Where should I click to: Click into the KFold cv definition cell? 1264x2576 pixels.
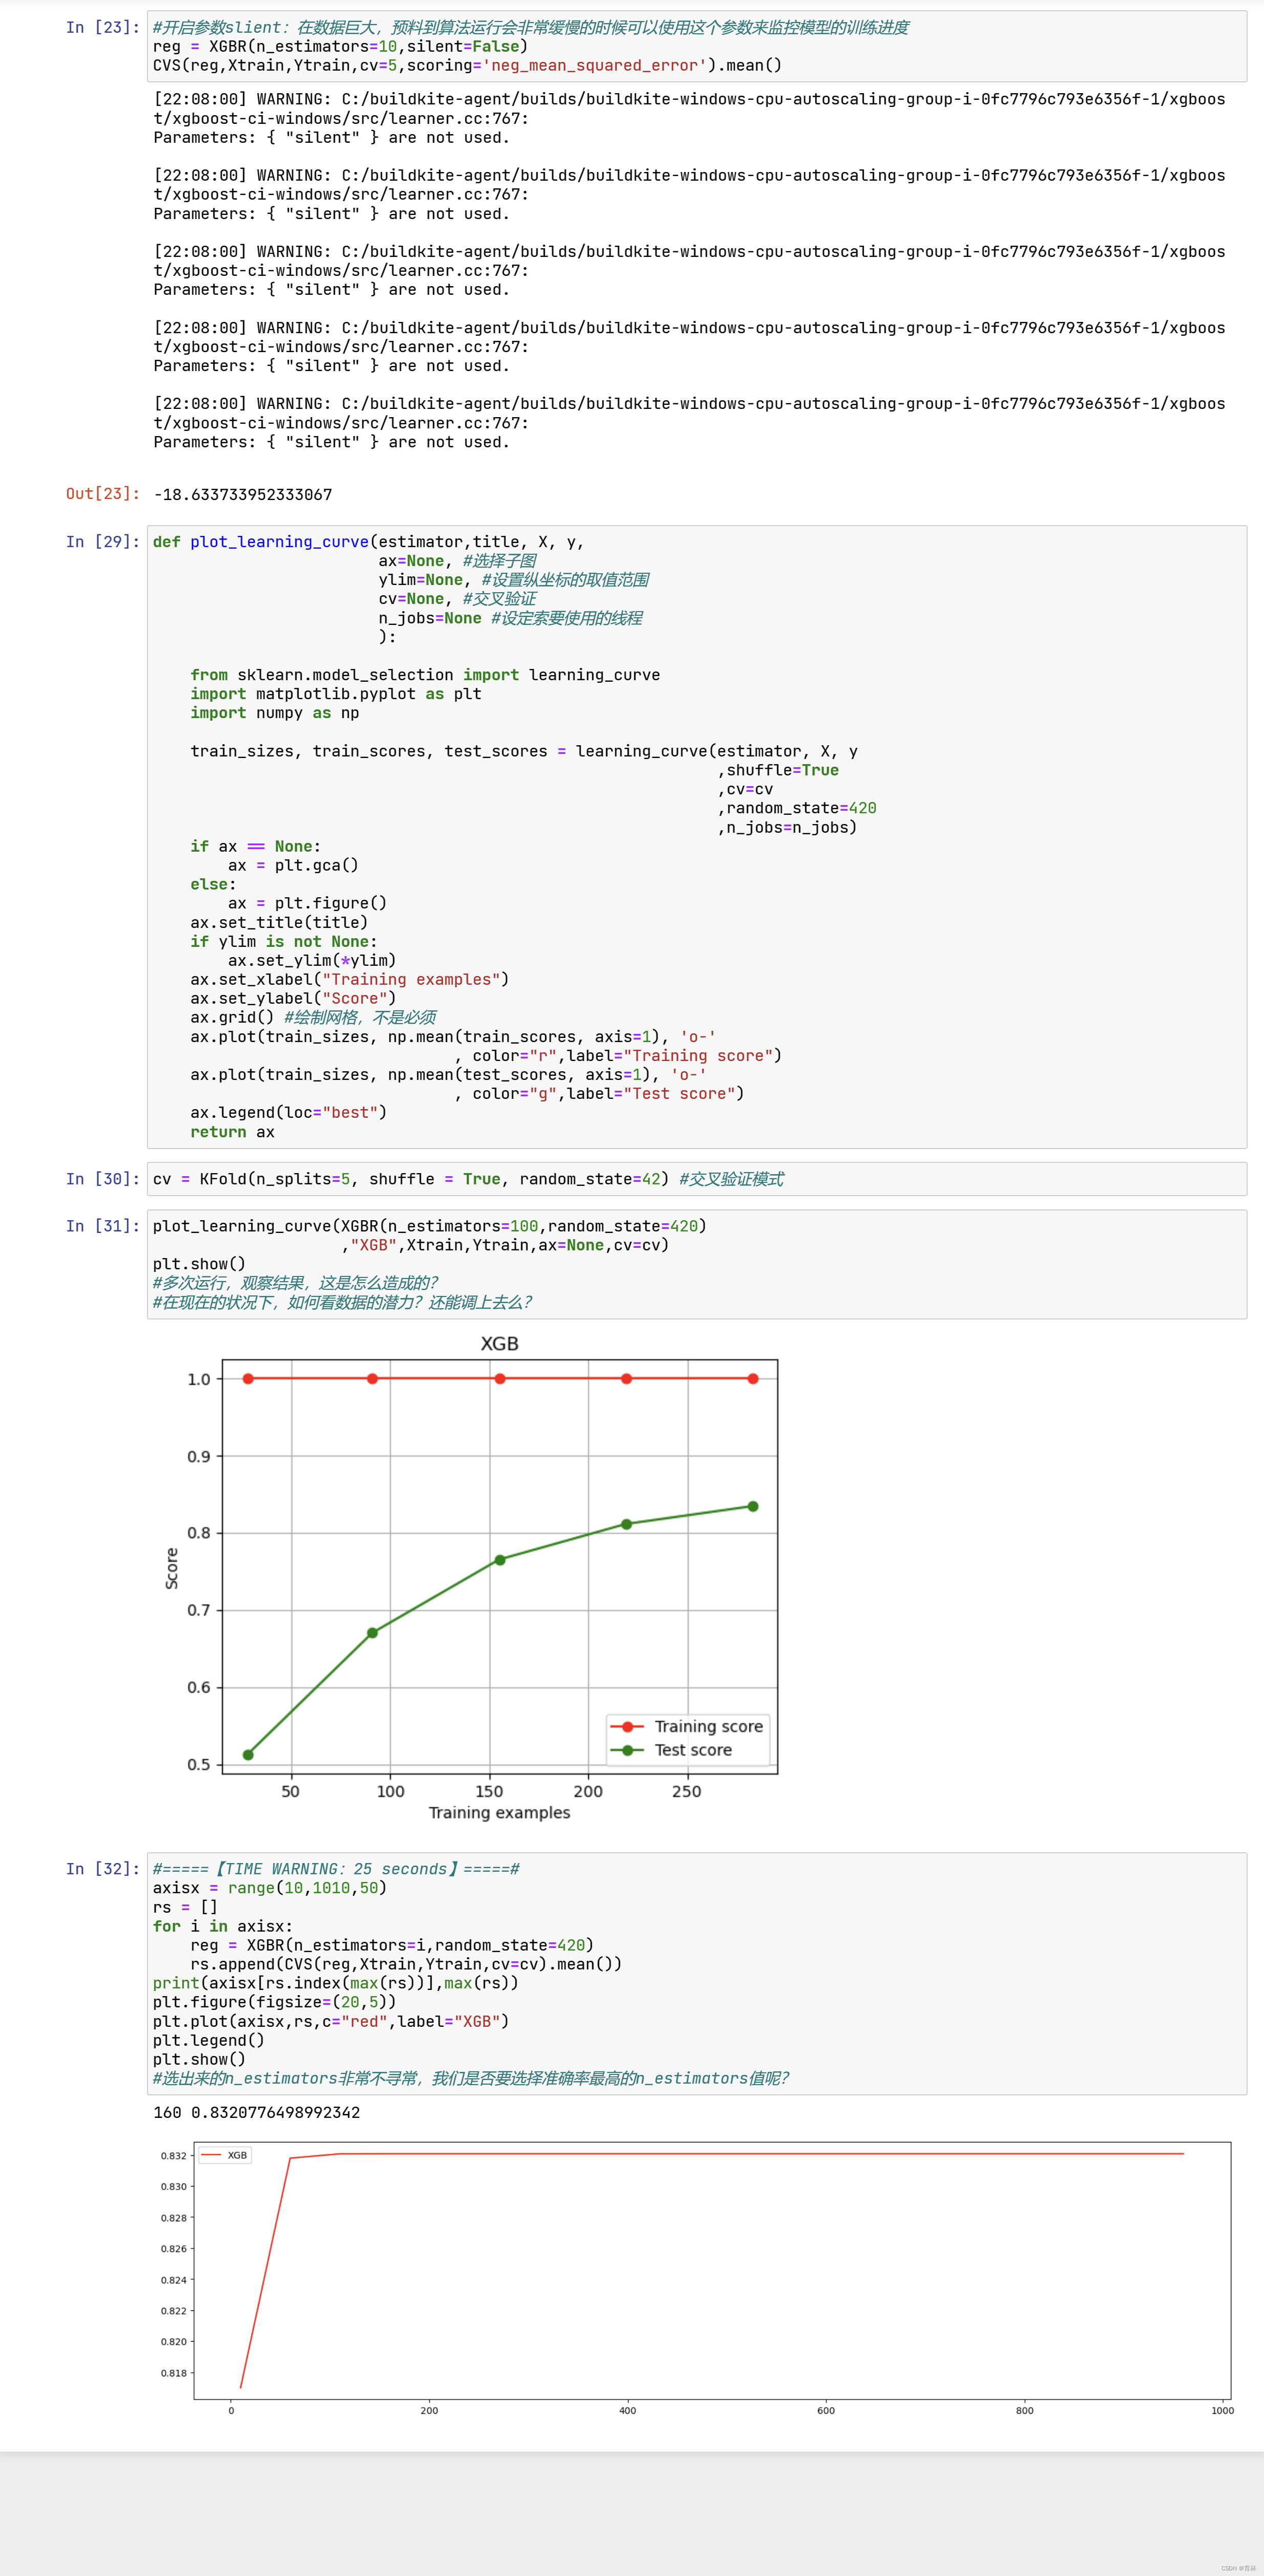click(x=696, y=1179)
